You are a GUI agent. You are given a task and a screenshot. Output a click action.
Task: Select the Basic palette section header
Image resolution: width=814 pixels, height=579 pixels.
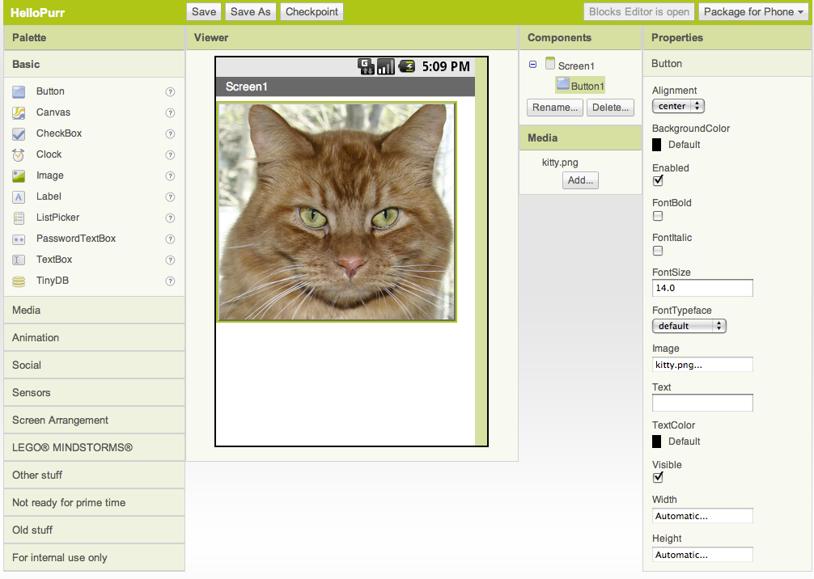pyautogui.click(x=94, y=65)
